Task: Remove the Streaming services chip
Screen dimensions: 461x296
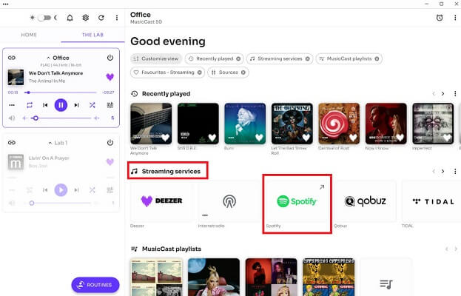Action: tap(308, 58)
